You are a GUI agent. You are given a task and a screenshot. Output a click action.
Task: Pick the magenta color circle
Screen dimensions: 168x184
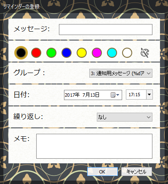pos(97,53)
